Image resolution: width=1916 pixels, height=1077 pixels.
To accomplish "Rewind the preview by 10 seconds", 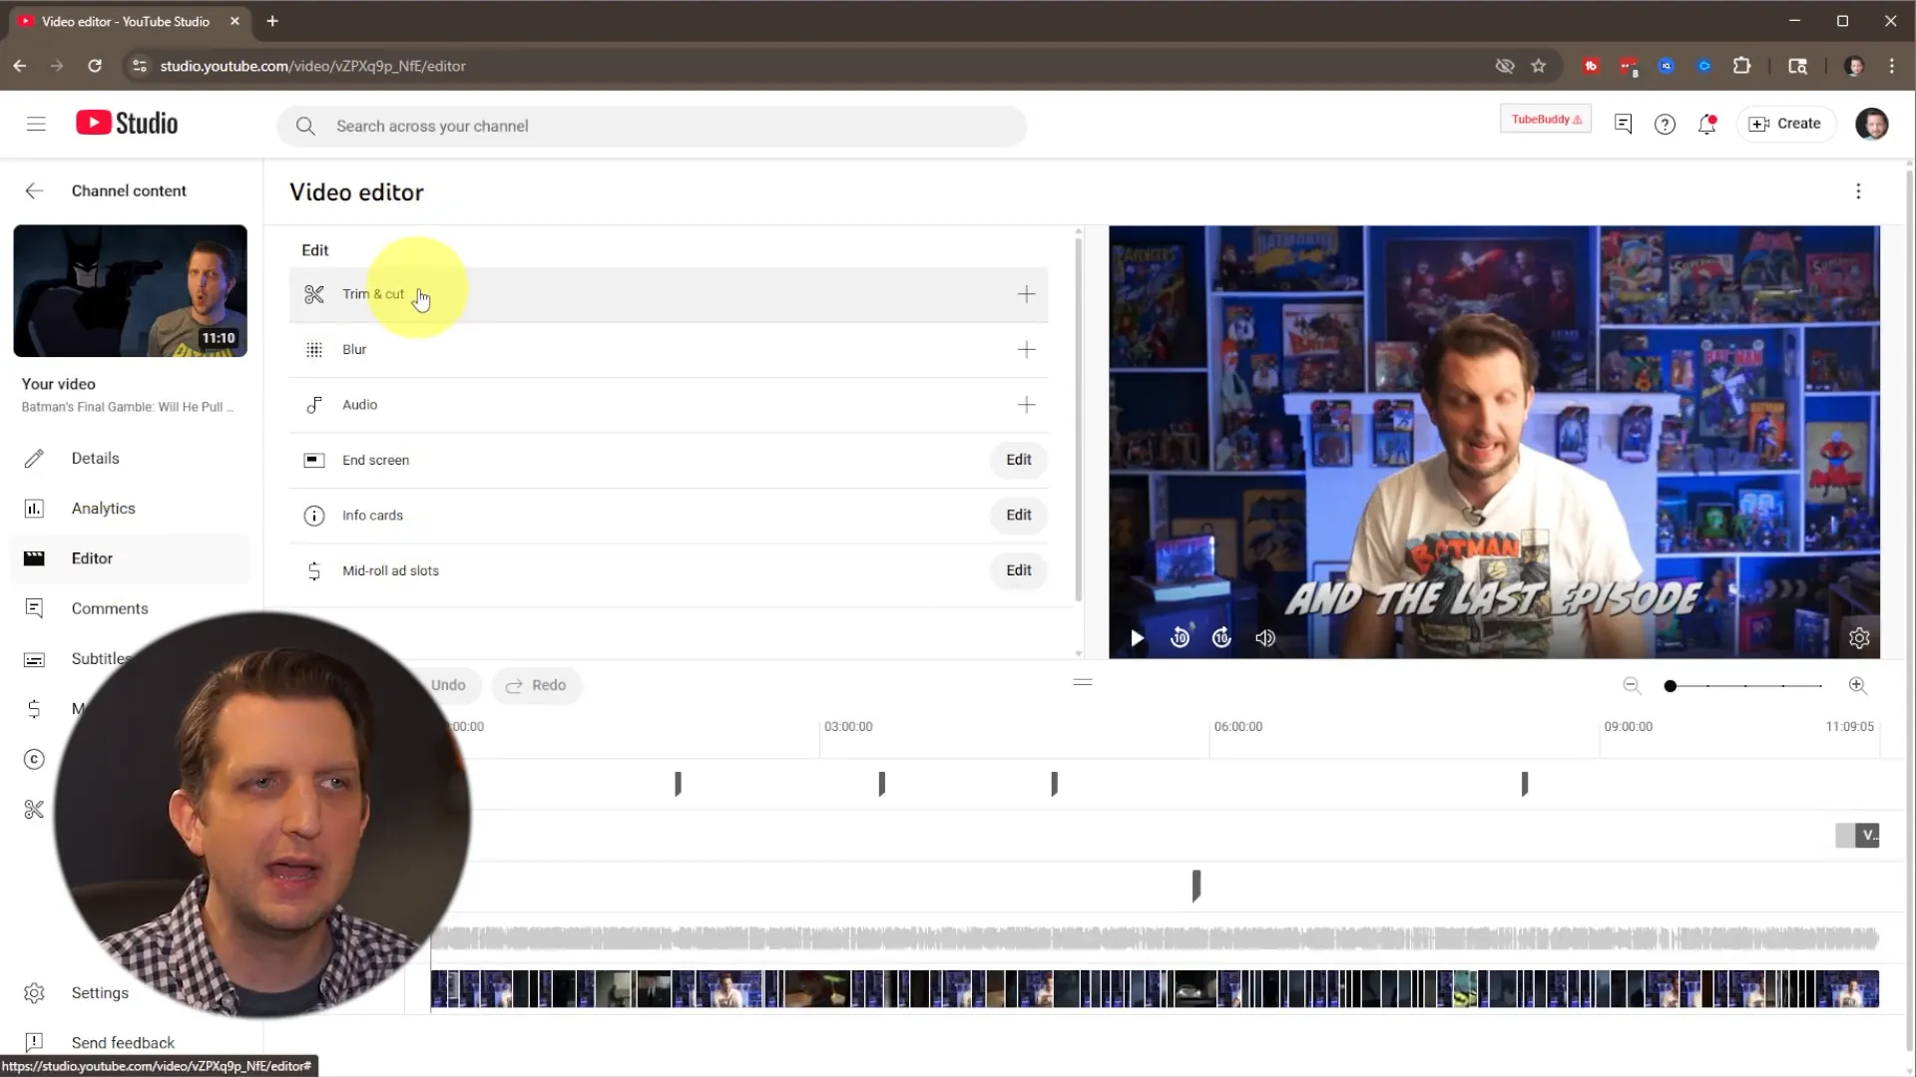I will [x=1180, y=638].
